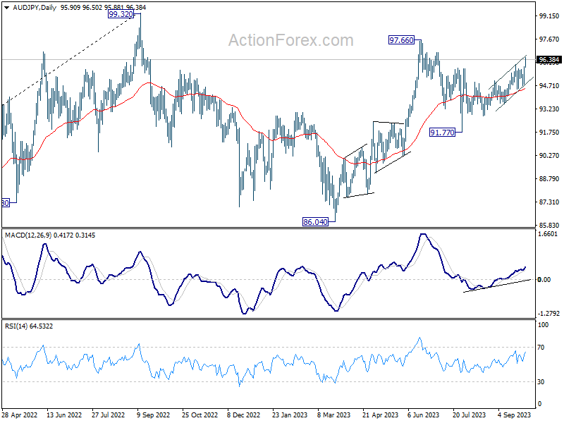Select the 25 Oct 2022 date label
Image resolution: width=564 pixels, height=423 pixels.
200,415
